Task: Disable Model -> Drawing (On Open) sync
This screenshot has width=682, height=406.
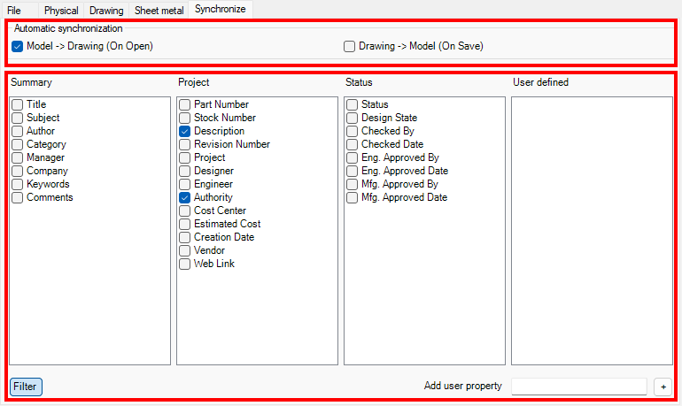Action: (x=18, y=46)
